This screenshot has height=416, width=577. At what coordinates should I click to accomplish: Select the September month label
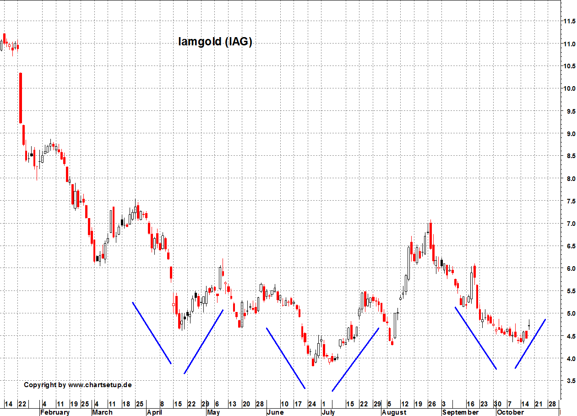[x=460, y=412]
